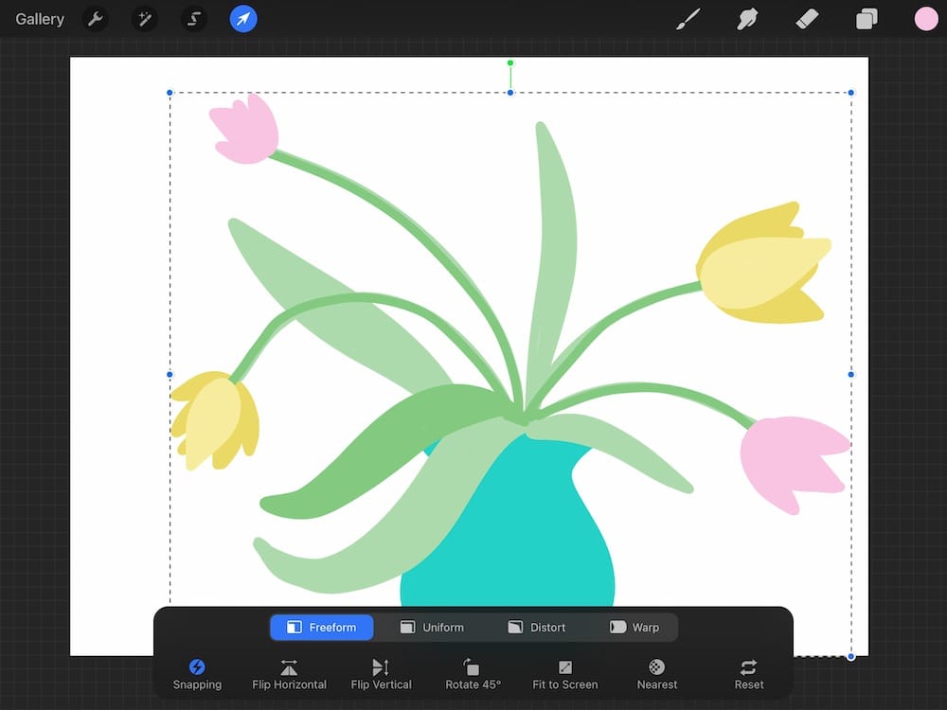
Task: Open the active color swatch
Action: (925, 18)
